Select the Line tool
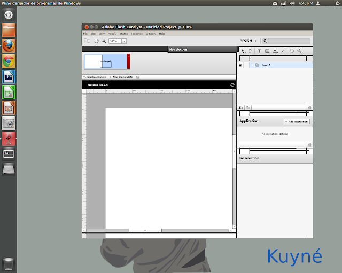This screenshot has height=273, width=342. click(283, 51)
